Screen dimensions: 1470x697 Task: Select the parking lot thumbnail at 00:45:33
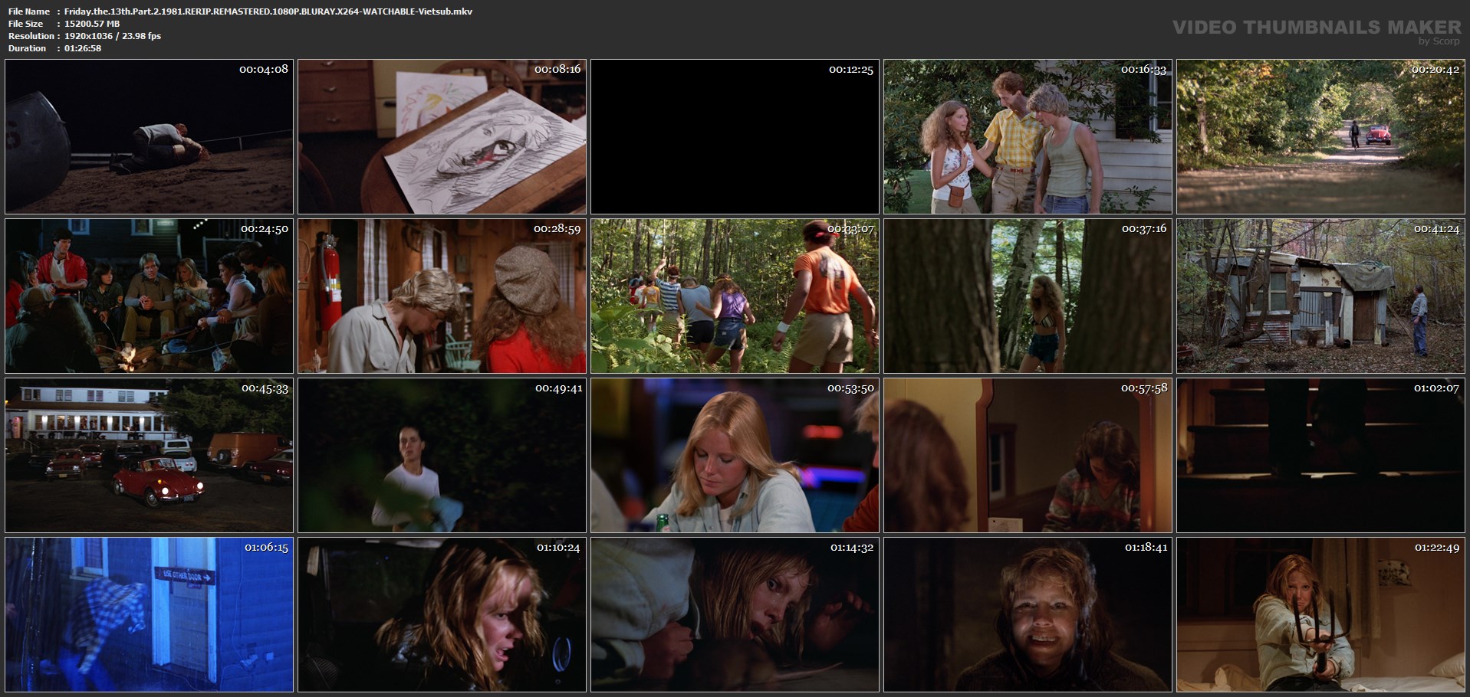pyautogui.click(x=149, y=456)
